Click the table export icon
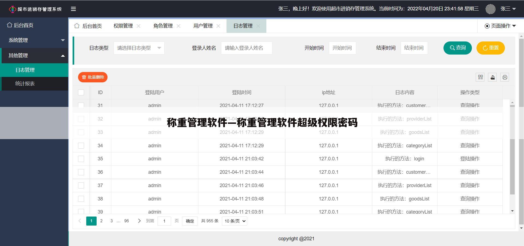524x246 pixels. coord(492,77)
